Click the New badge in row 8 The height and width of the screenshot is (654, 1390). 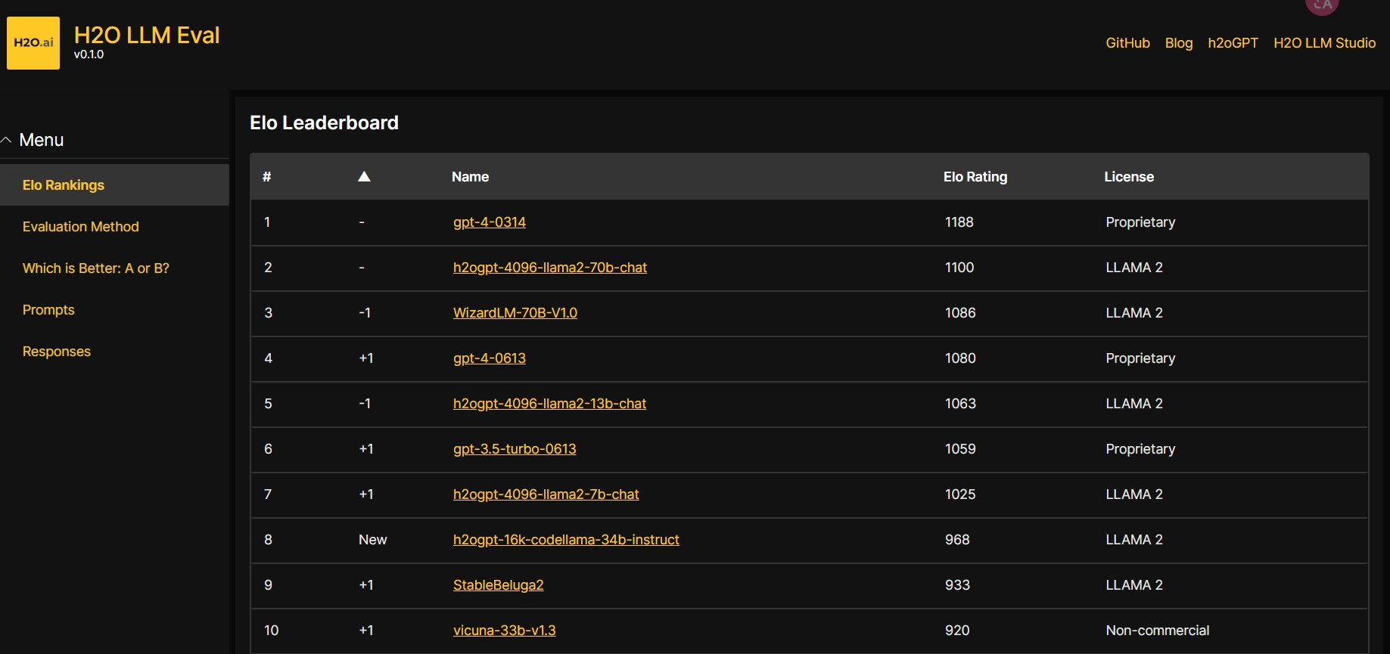(x=372, y=540)
